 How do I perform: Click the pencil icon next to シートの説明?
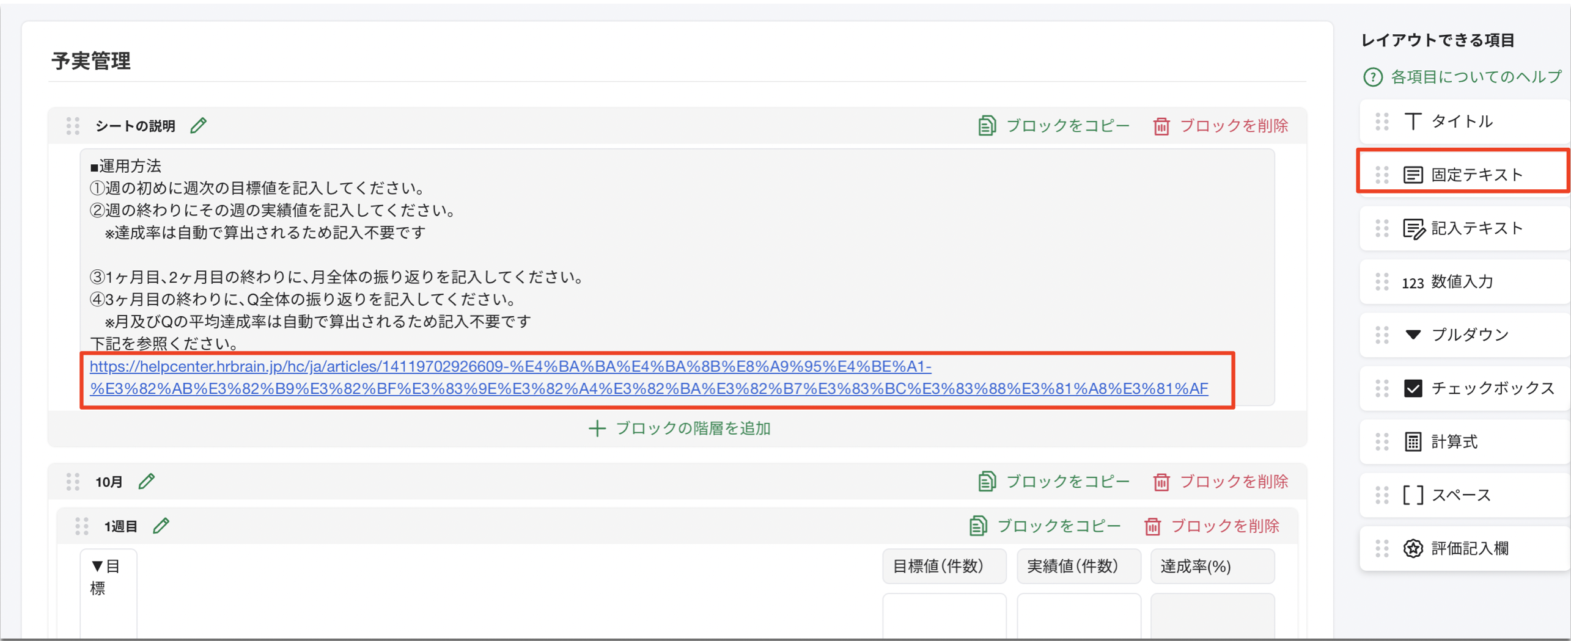tap(198, 126)
